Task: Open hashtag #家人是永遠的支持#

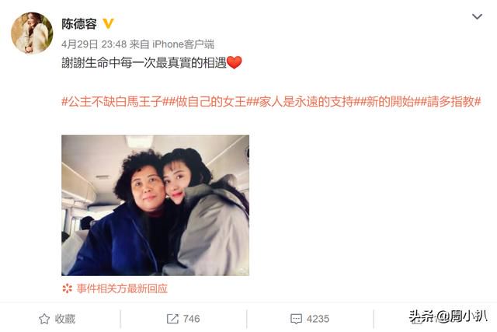Action: [x=306, y=102]
